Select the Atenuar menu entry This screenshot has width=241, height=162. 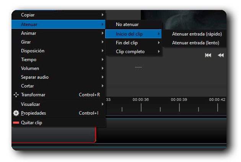pyautogui.click(x=59, y=24)
